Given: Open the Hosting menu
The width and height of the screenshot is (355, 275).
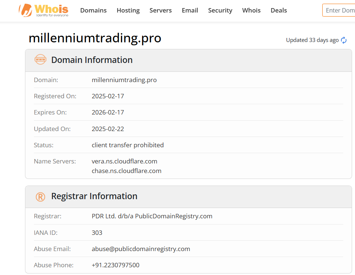Looking at the screenshot, I should 128,10.
